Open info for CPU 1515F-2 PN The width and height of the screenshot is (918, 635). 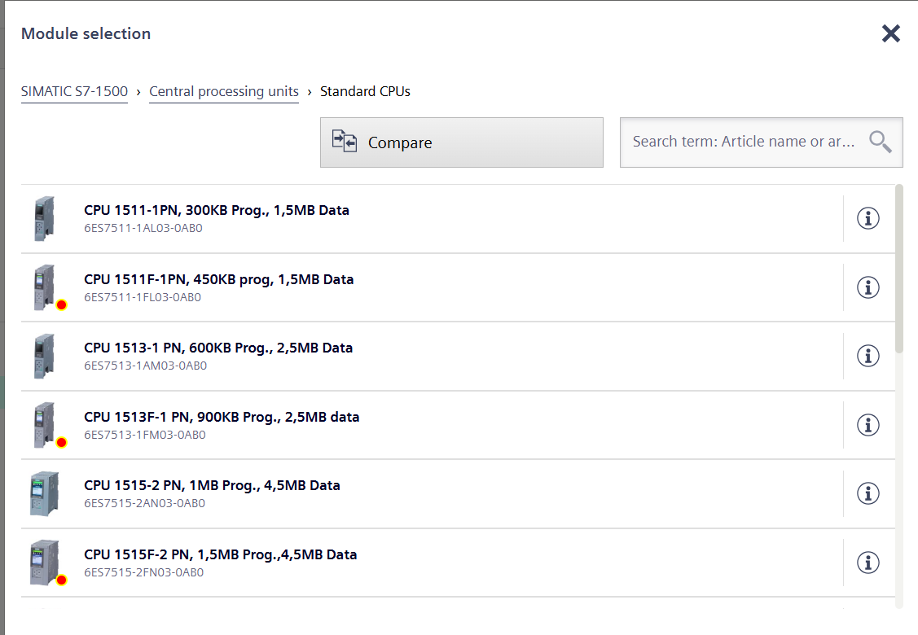point(868,563)
